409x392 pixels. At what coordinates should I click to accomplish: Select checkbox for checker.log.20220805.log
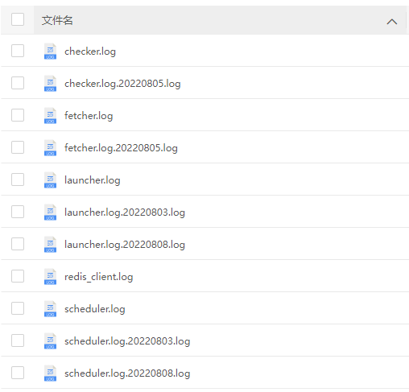18,83
